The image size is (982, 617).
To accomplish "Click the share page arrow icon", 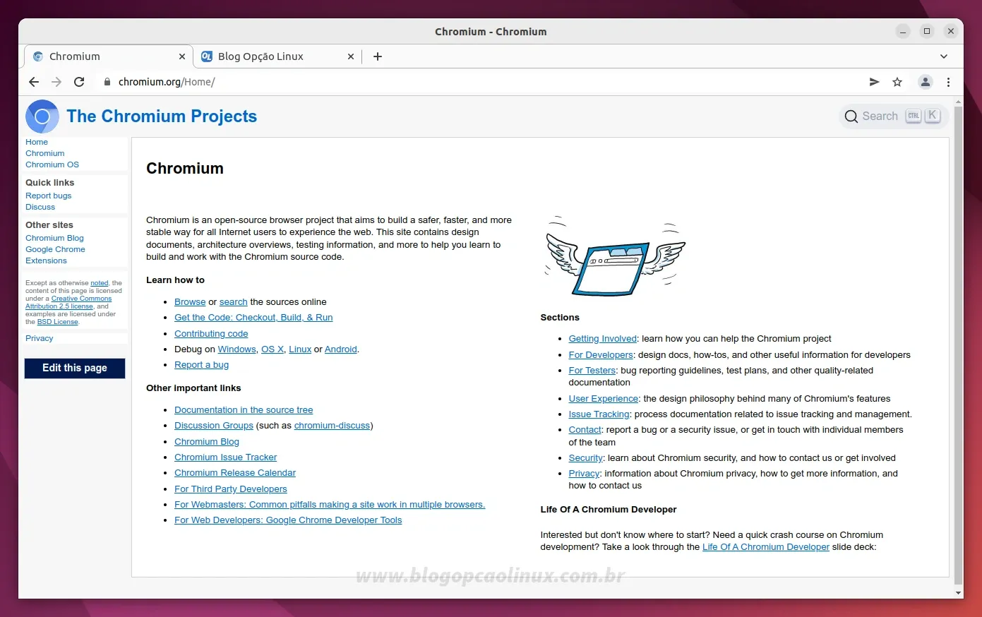I will [x=874, y=82].
